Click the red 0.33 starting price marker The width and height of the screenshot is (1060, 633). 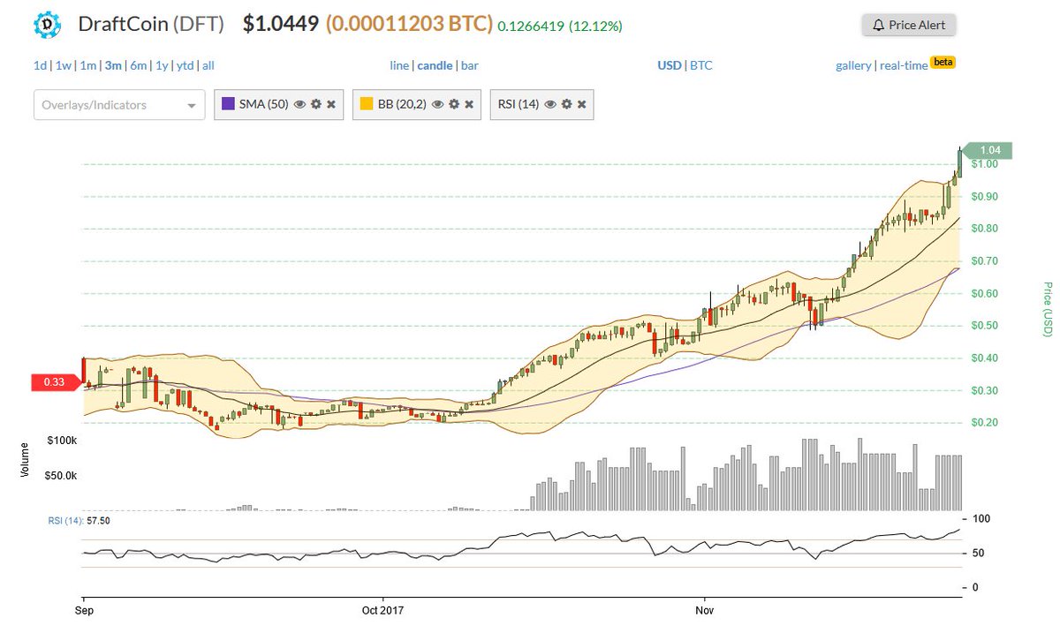click(55, 382)
